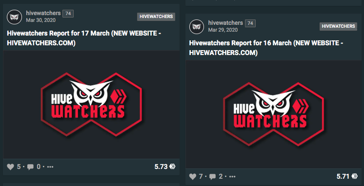
Task: Click comment count 2 on 16 March report
Action: (x=221, y=176)
